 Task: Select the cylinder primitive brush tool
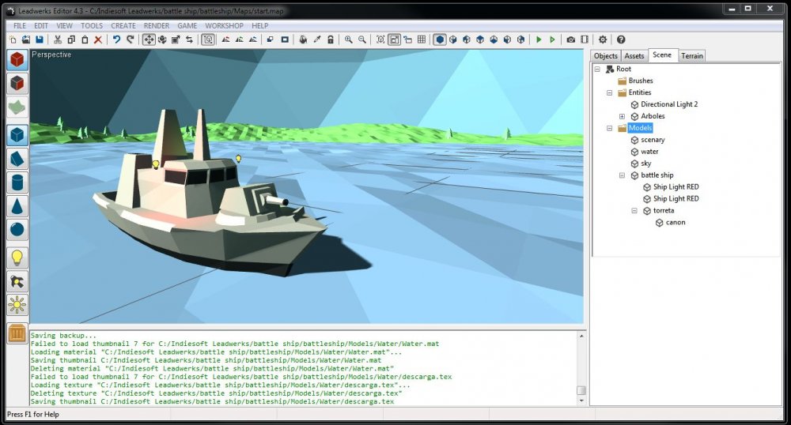coord(17,183)
